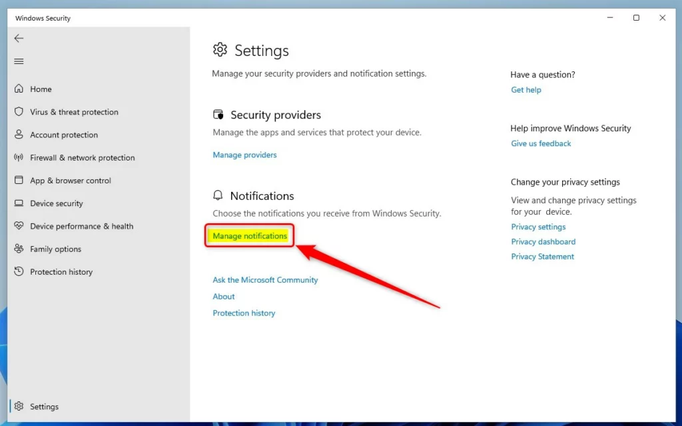Click the Protection history clock icon

19,271
